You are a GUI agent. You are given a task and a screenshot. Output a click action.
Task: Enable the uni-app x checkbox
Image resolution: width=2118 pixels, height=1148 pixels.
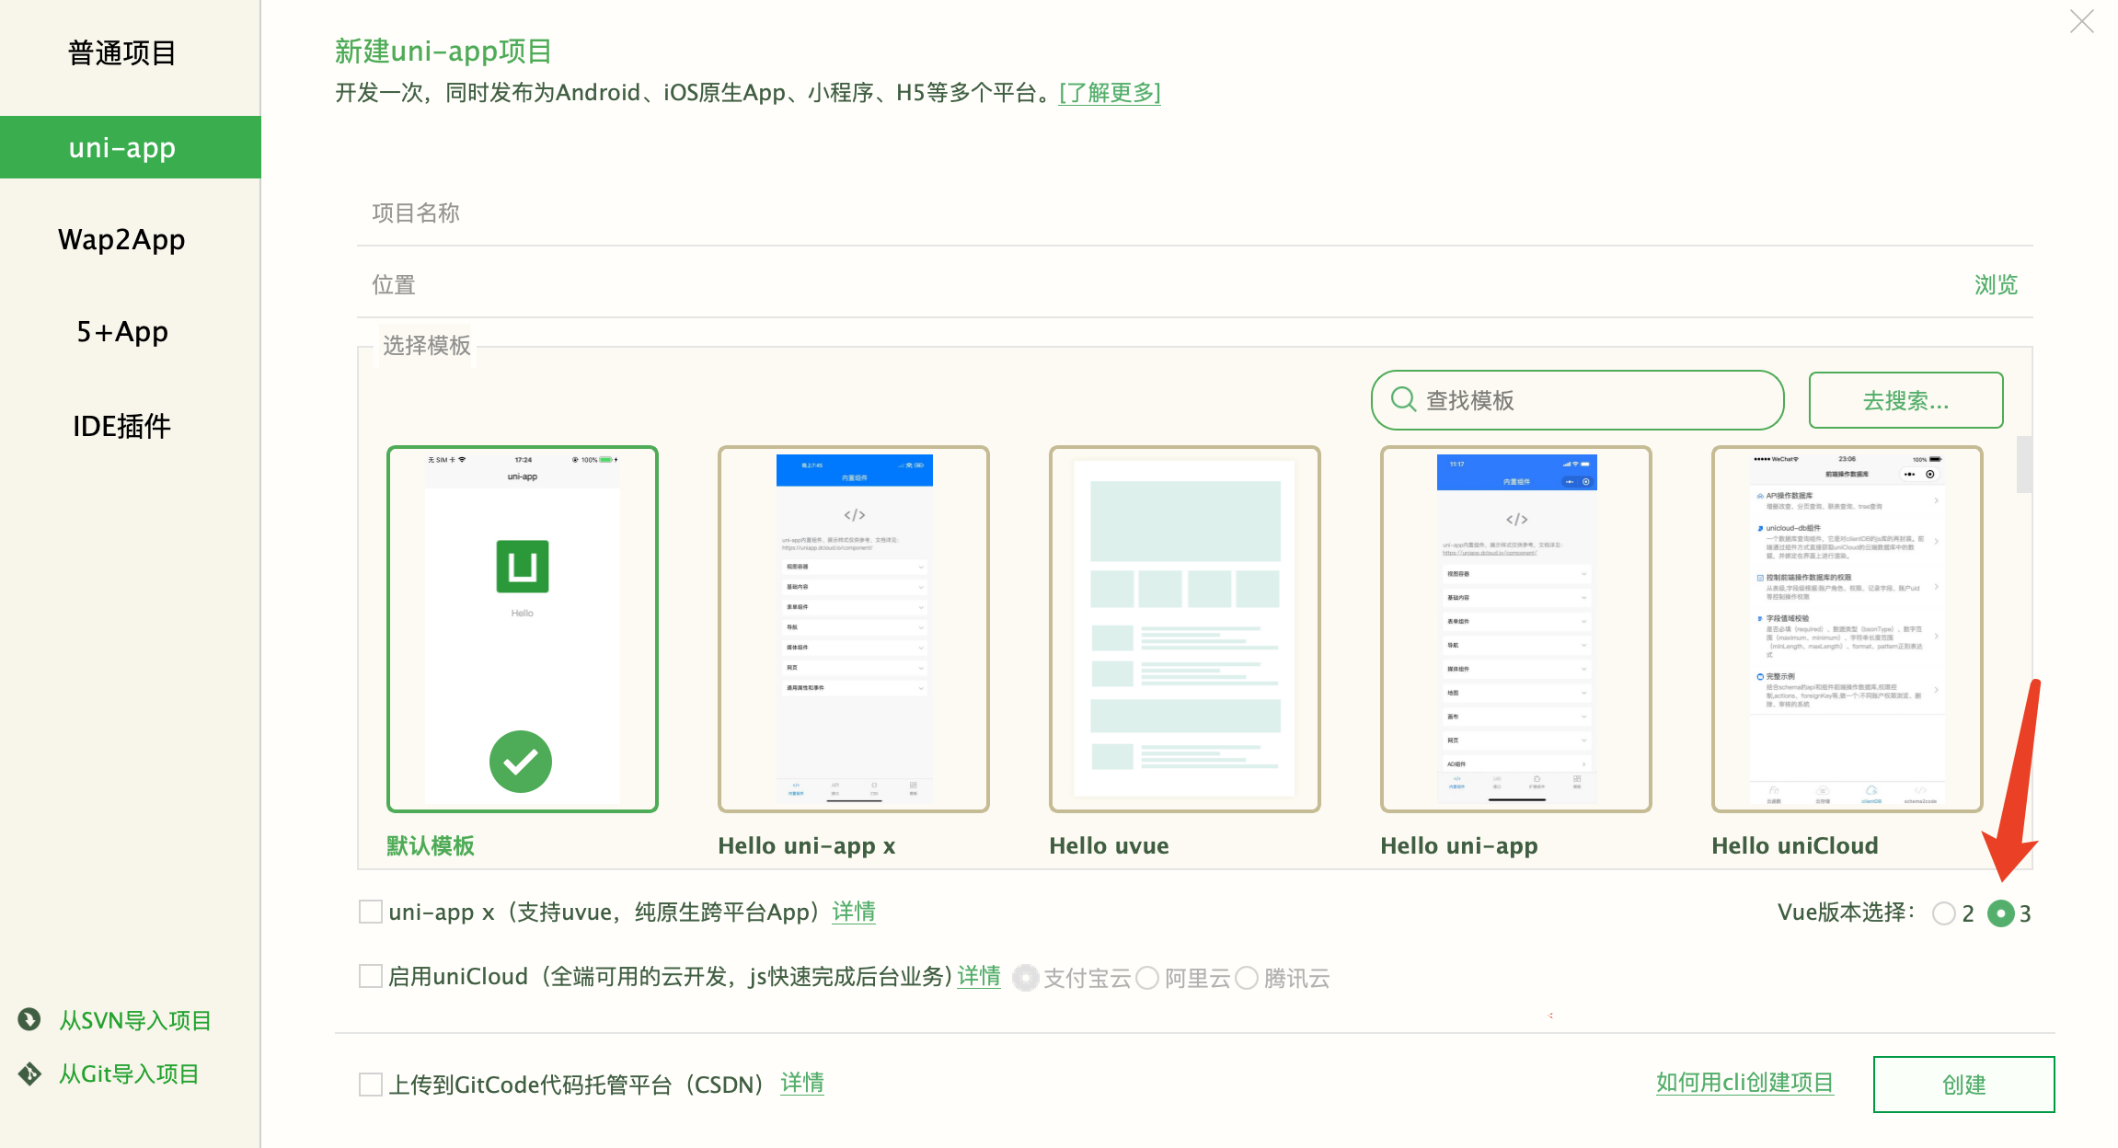click(371, 912)
